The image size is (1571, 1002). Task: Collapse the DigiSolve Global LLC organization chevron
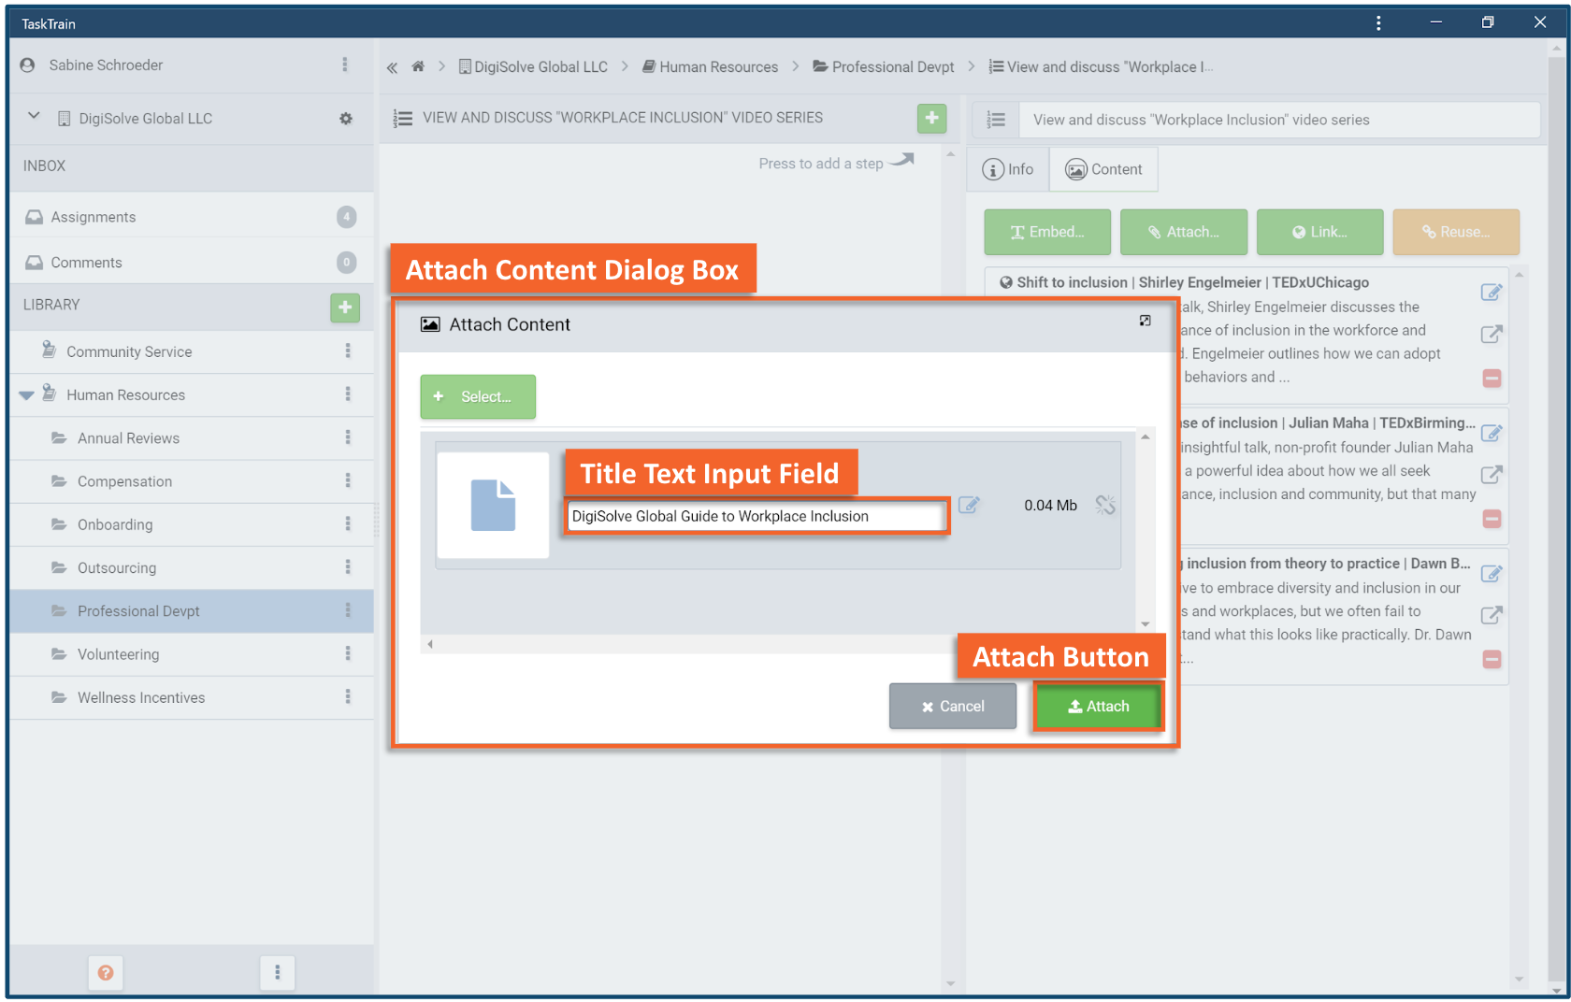coord(34,116)
